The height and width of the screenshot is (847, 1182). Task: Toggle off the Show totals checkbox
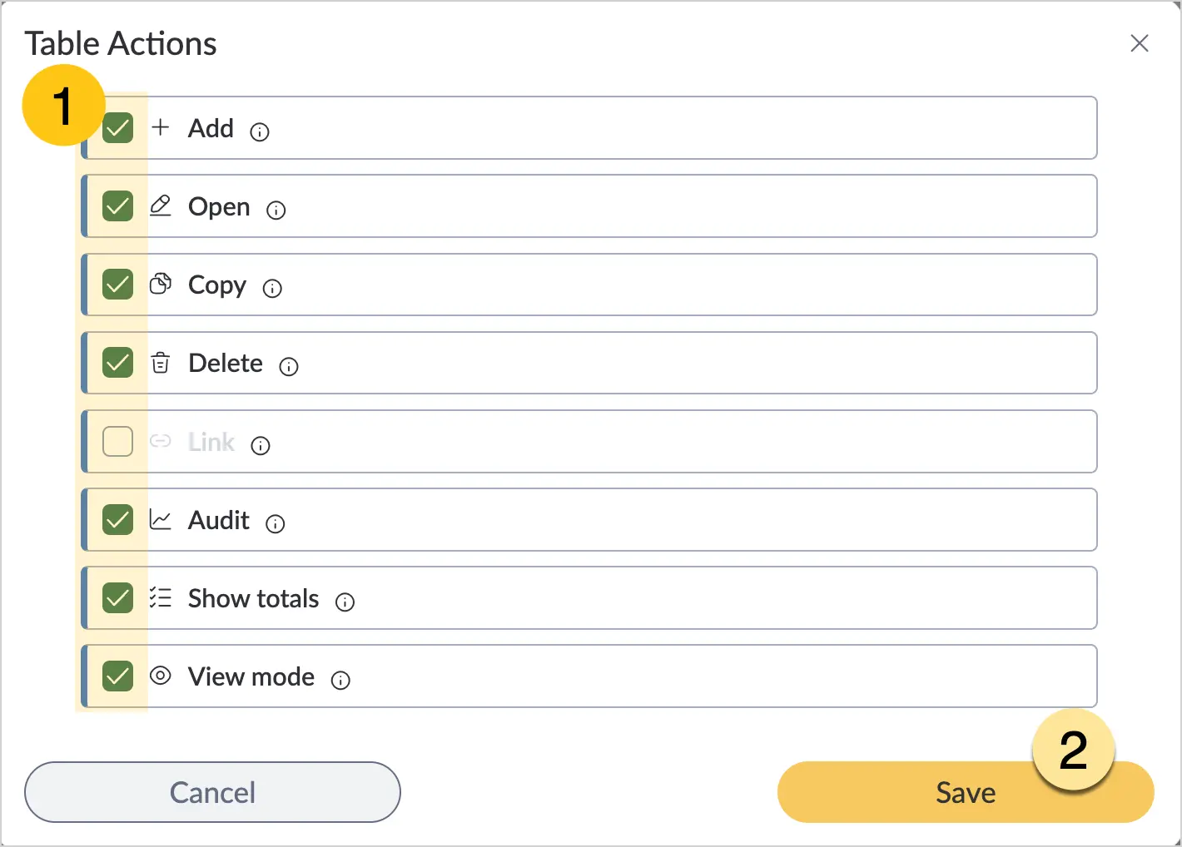pyautogui.click(x=117, y=598)
